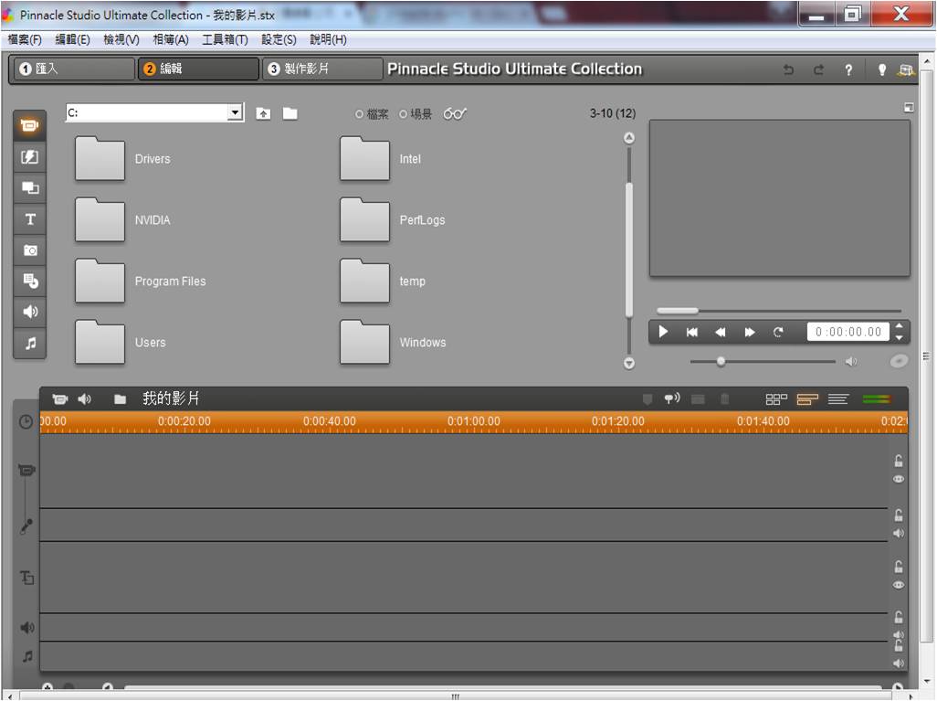Click the 0:01:00.00 mark on timeline ruler

coord(473,421)
